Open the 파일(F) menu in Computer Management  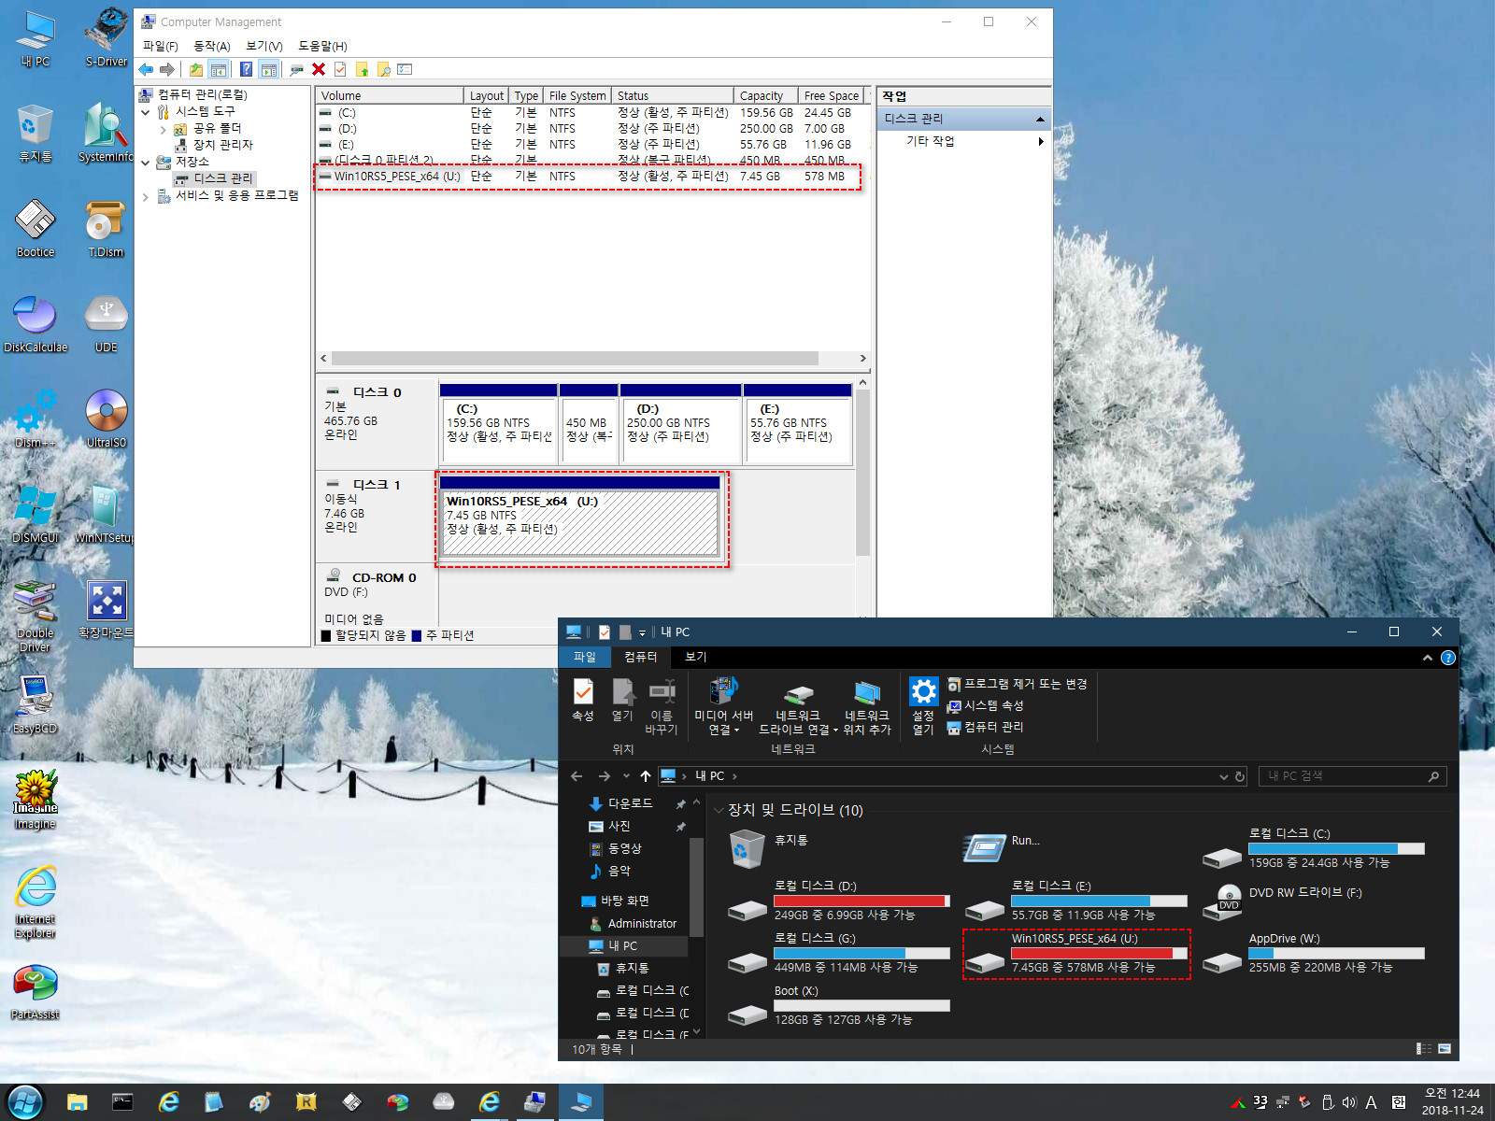[x=160, y=46]
